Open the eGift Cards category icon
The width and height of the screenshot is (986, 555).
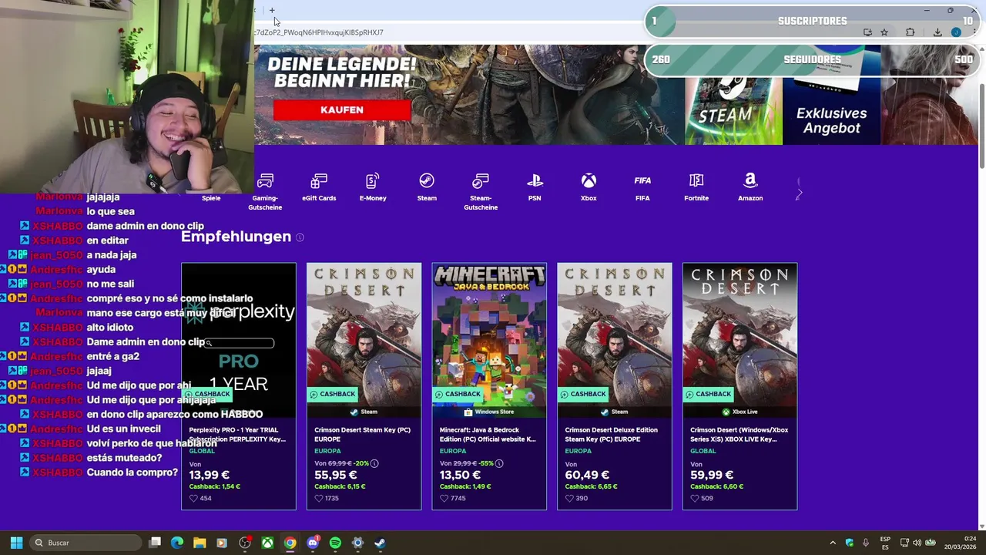coord(319,181)
